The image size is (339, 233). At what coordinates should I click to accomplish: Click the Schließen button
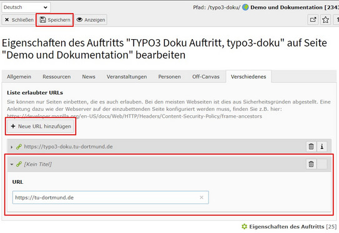pos(19,20)
